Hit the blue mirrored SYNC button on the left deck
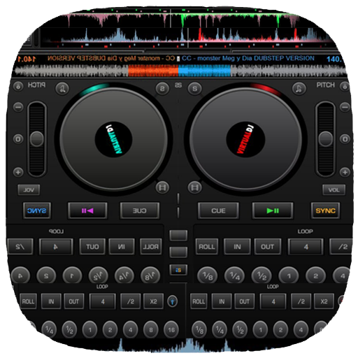The image size is (358, 358). (x=37, y=210)
